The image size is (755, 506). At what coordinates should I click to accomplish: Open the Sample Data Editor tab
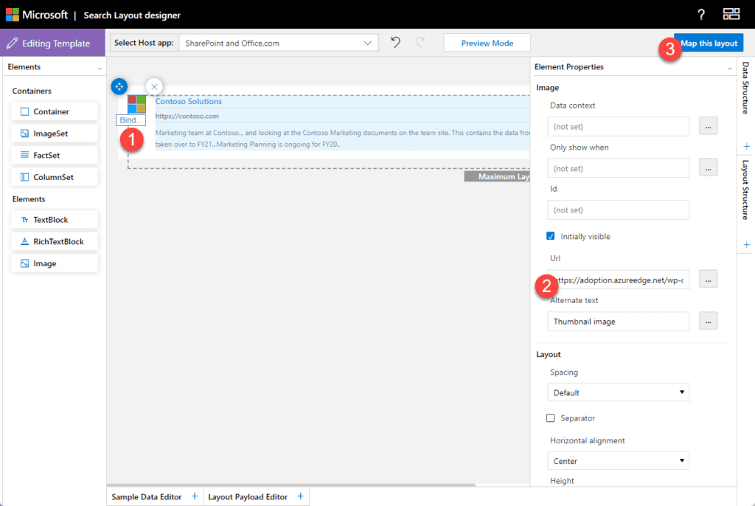tap(147, 497)
